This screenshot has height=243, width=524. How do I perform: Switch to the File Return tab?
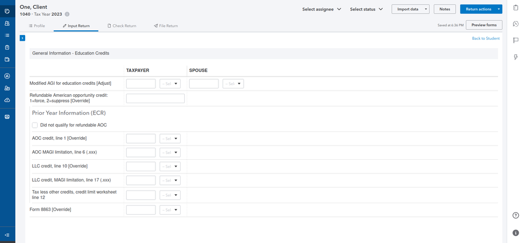(x=165, y=26)
